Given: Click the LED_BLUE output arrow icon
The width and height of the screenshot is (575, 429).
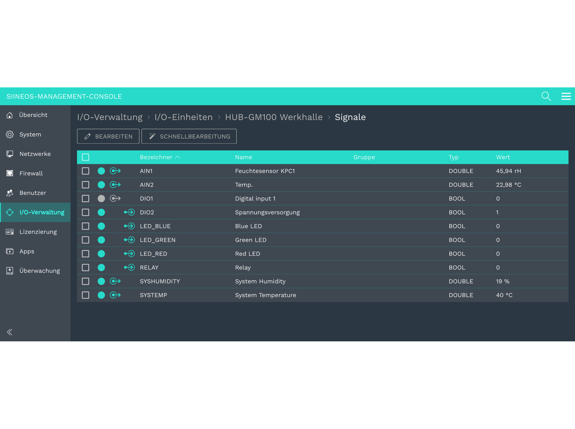Looking at the screenshot, I should coord(129,226).
